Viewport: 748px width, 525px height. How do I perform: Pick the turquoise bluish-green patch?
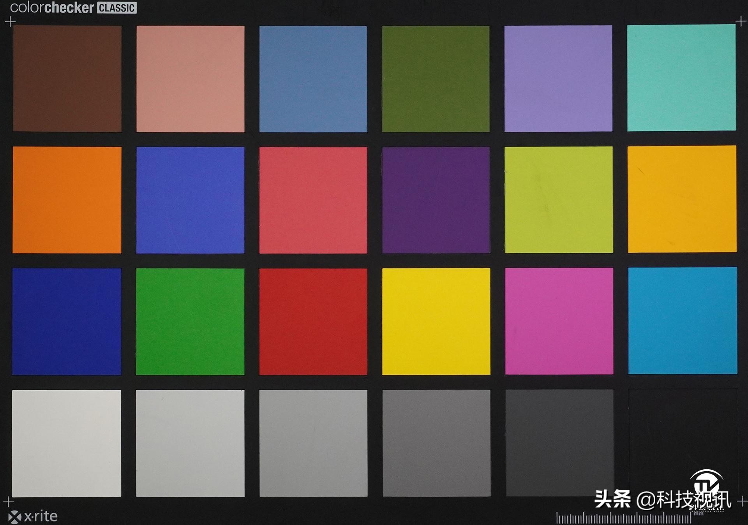[681, 78]
